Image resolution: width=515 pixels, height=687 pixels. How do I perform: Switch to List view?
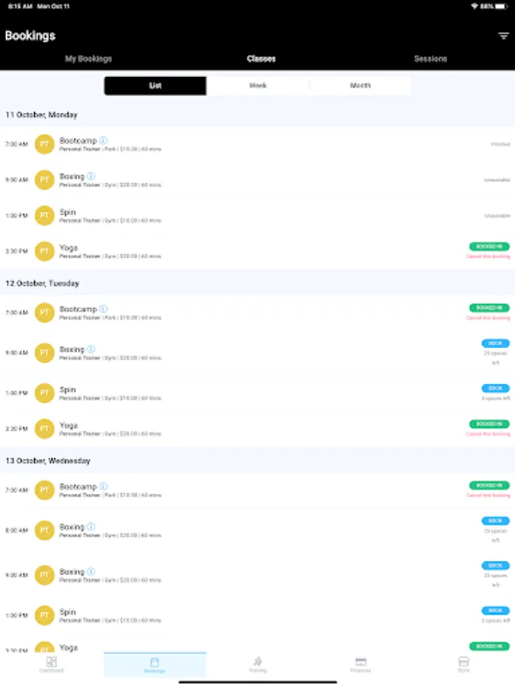pos(155,85)
